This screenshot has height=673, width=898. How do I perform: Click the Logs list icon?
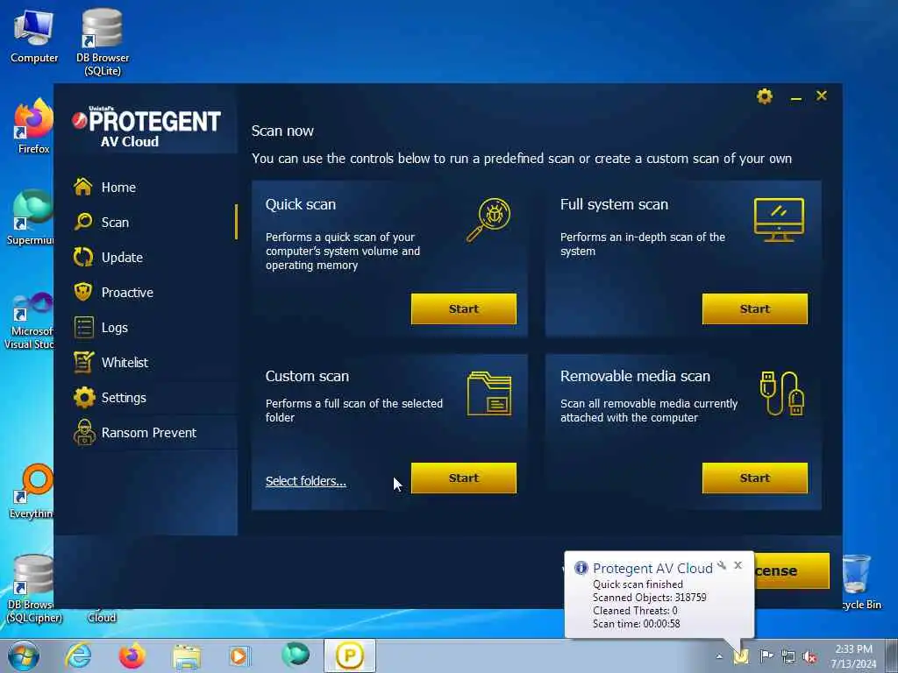pos(83,328)
